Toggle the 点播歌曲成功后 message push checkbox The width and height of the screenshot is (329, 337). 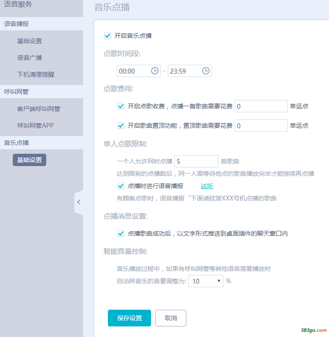coord(121,233)
